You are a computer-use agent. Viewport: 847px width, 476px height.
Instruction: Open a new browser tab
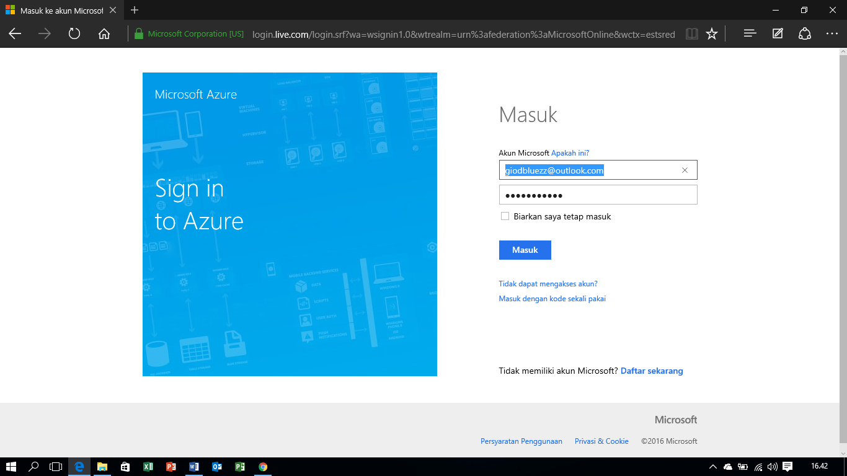[133, 10]
